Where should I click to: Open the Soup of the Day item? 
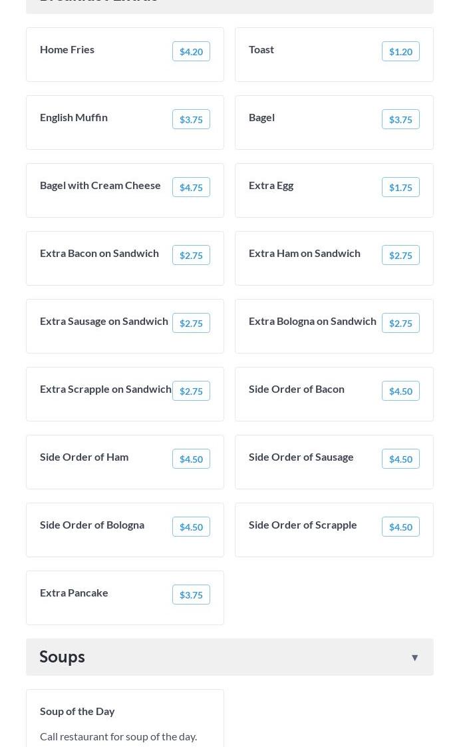(x=77, y=711)
